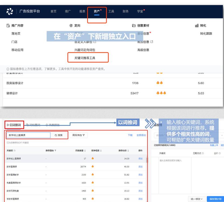Add keyword 数学直播教学 via 添加
This screenshot has height=202, width=224.
141,175
